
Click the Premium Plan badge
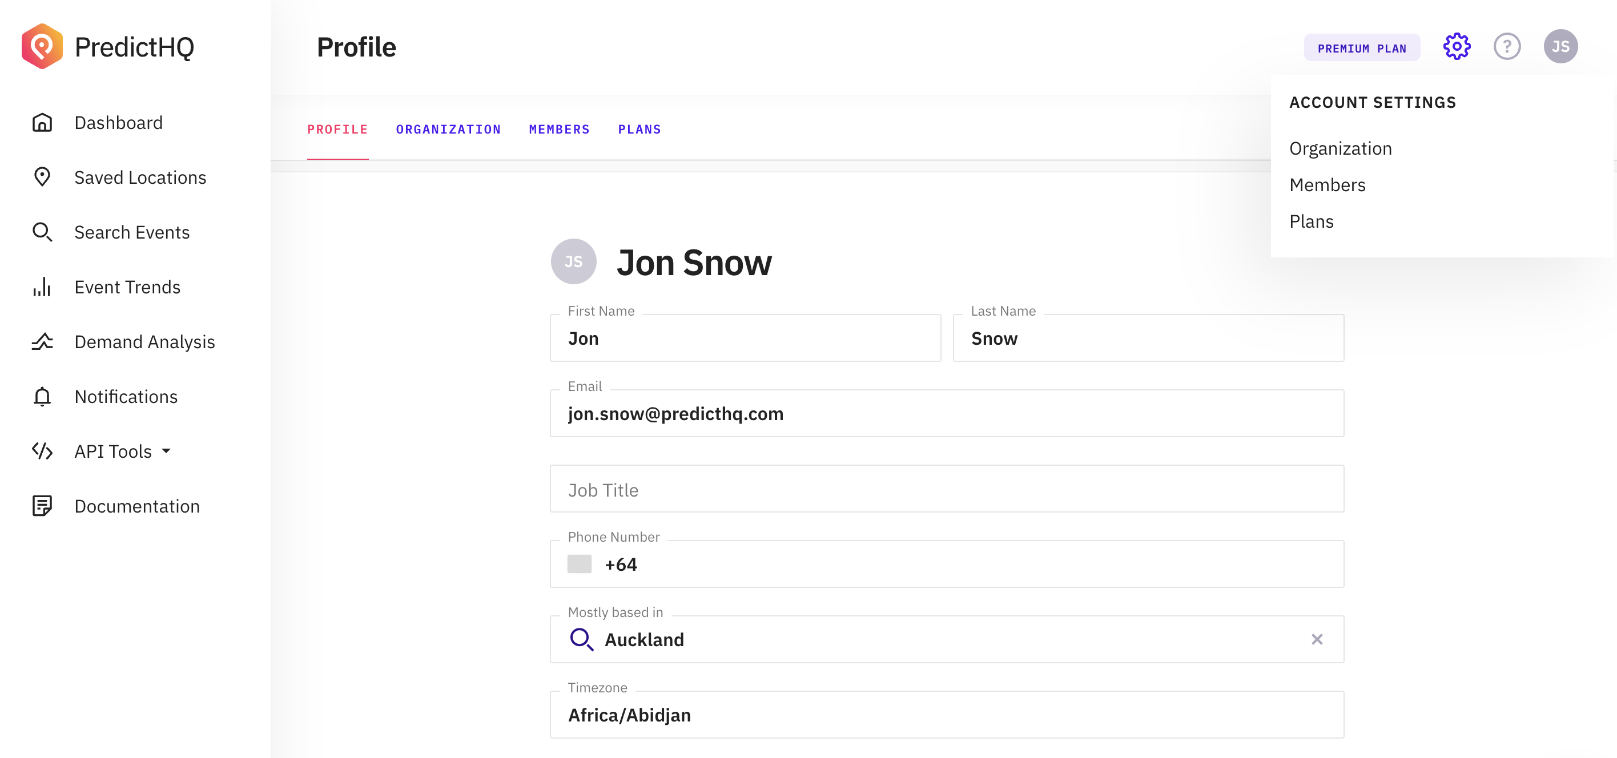pos(1362,49)
